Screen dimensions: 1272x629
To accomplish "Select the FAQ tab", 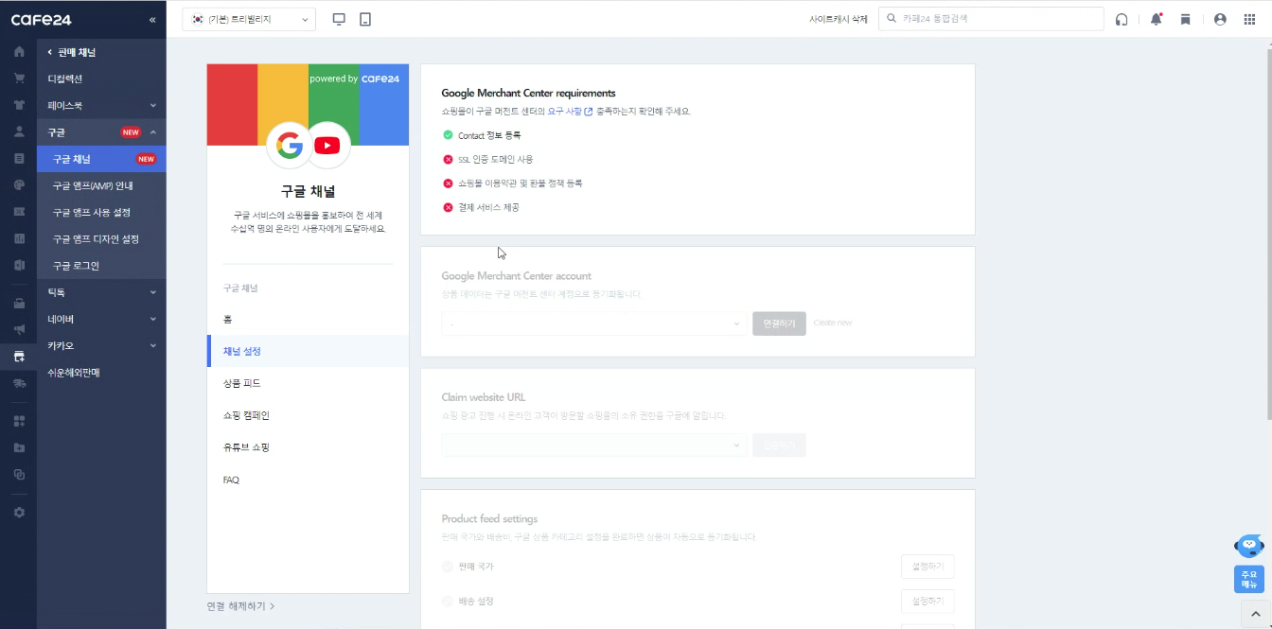I will [308, 480].
